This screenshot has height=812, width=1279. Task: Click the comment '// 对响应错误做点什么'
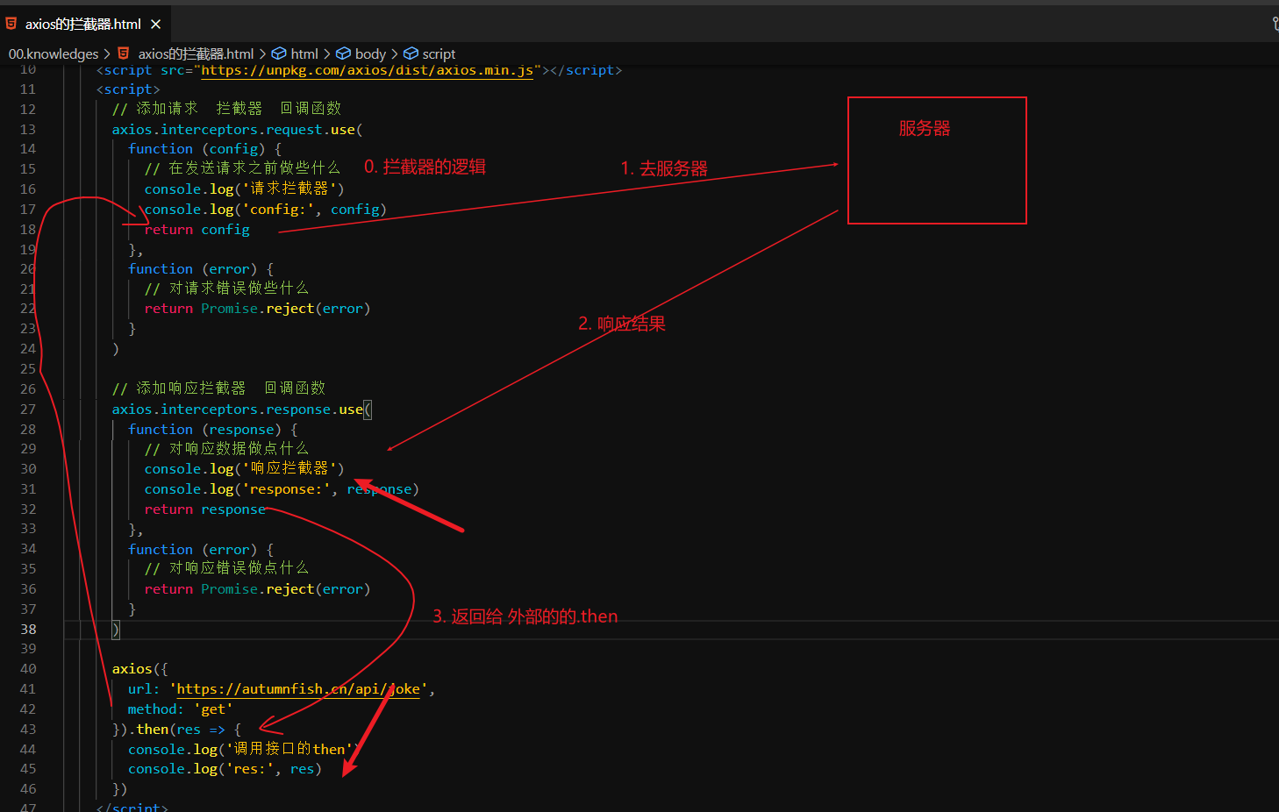coord(226,568)
